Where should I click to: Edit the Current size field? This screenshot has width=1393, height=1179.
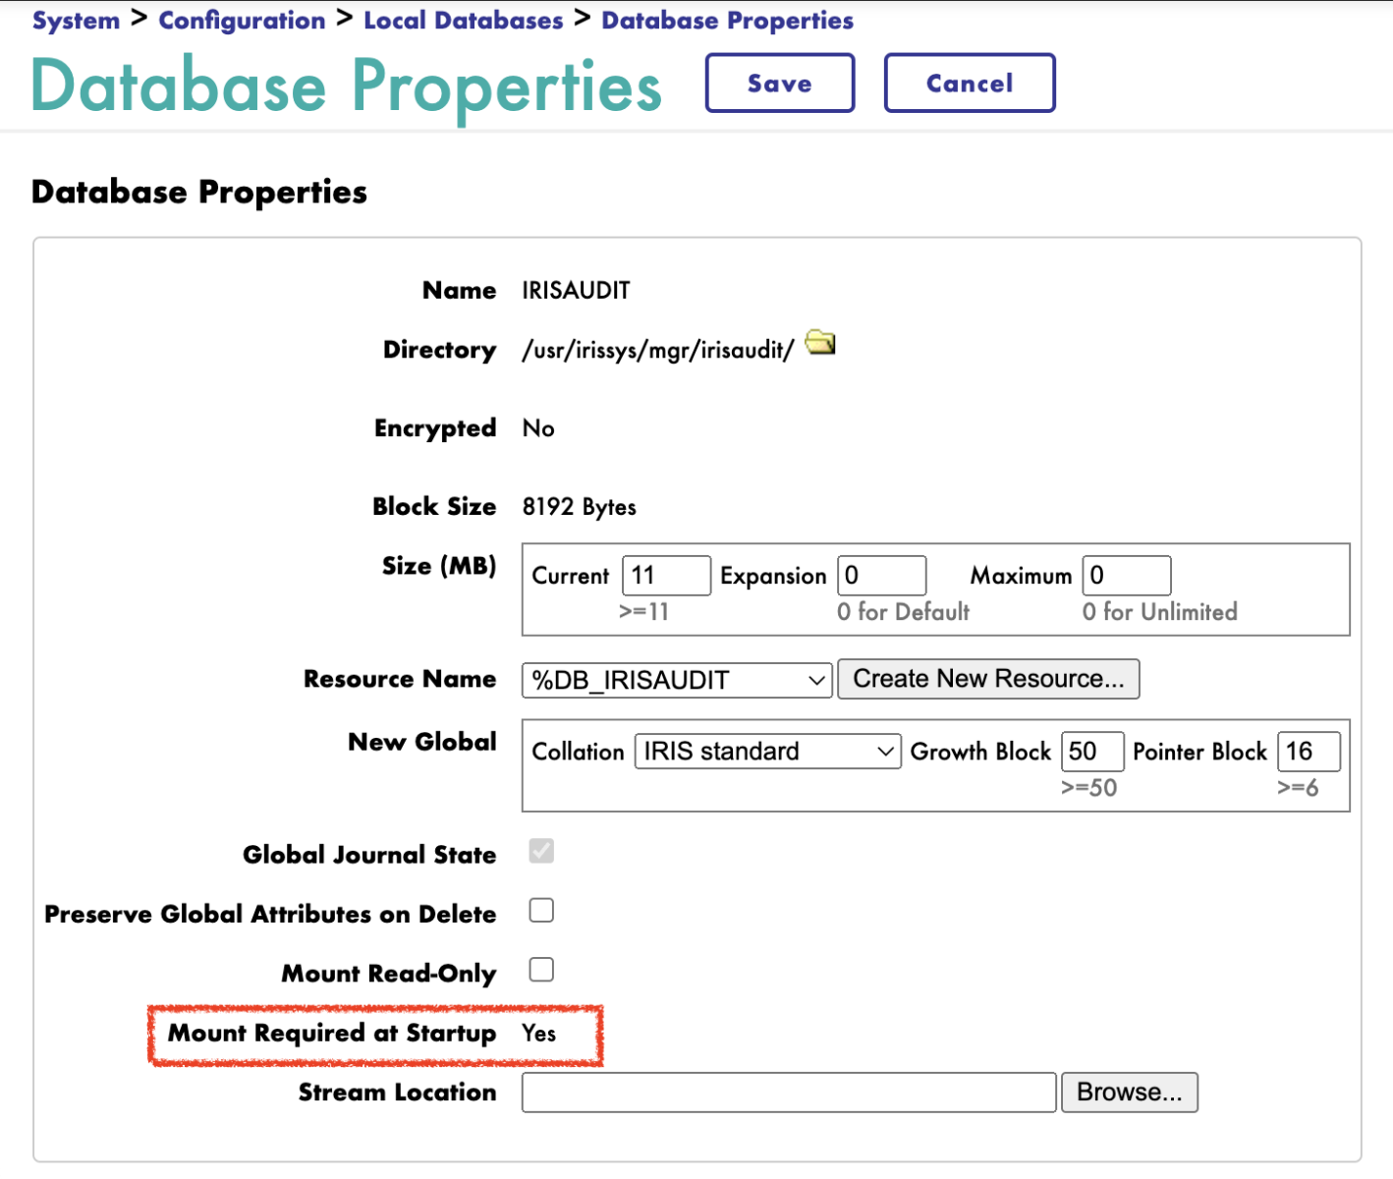666,576
